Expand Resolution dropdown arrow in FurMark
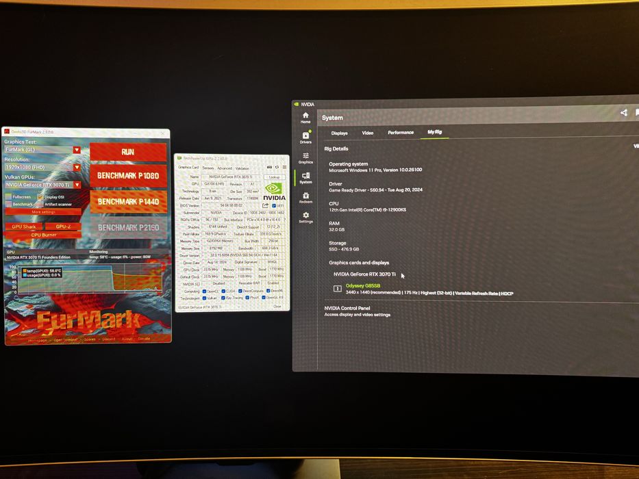The width and height of the screenshot is (639, 479). point(77,167)
